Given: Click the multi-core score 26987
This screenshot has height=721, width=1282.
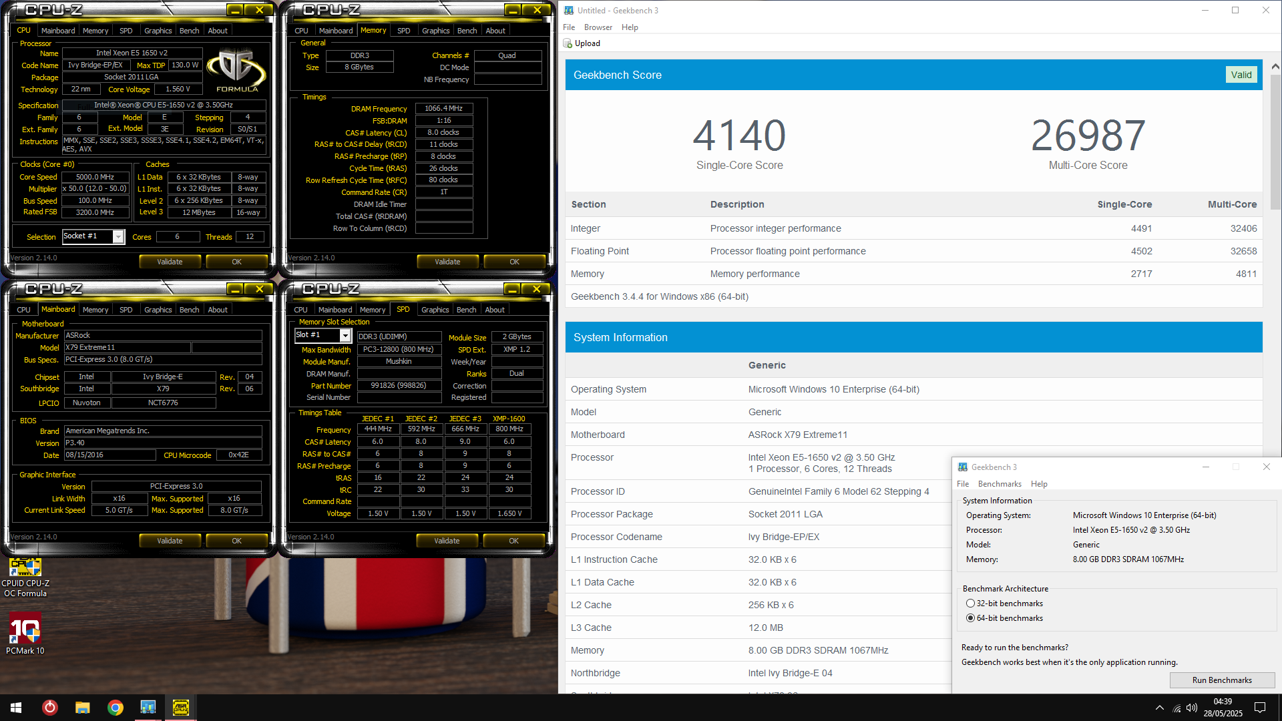Looking at the screenshot, I should (x=1088, y=136).
